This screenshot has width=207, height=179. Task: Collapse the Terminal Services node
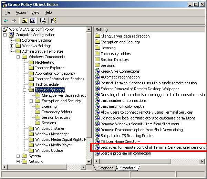point(25,90)
